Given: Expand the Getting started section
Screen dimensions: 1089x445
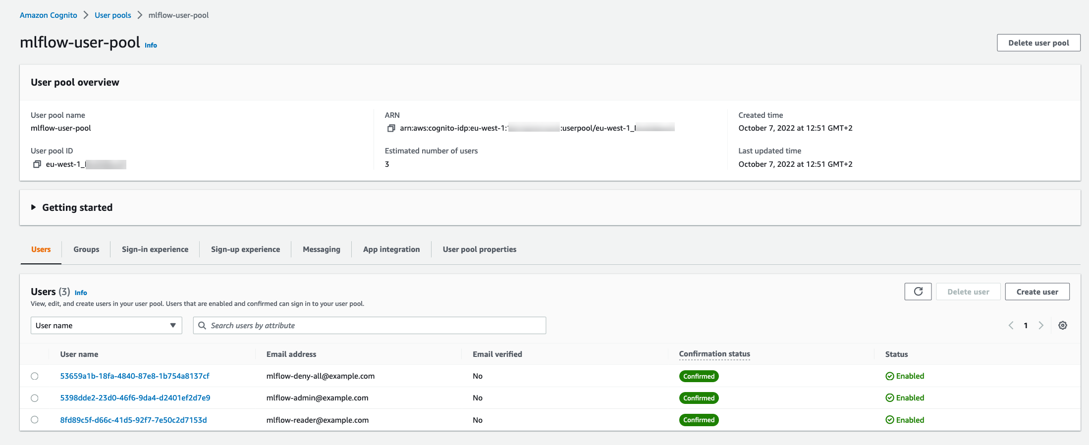Looking at the screenshot, I should (34, 207).
